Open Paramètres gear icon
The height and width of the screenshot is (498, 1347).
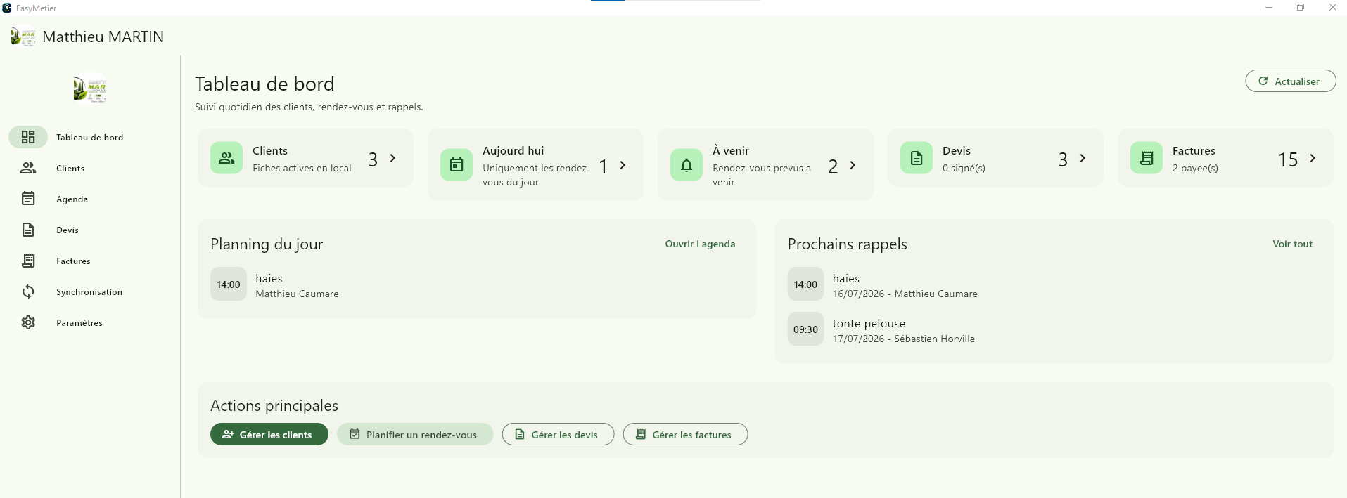[28, 322]
